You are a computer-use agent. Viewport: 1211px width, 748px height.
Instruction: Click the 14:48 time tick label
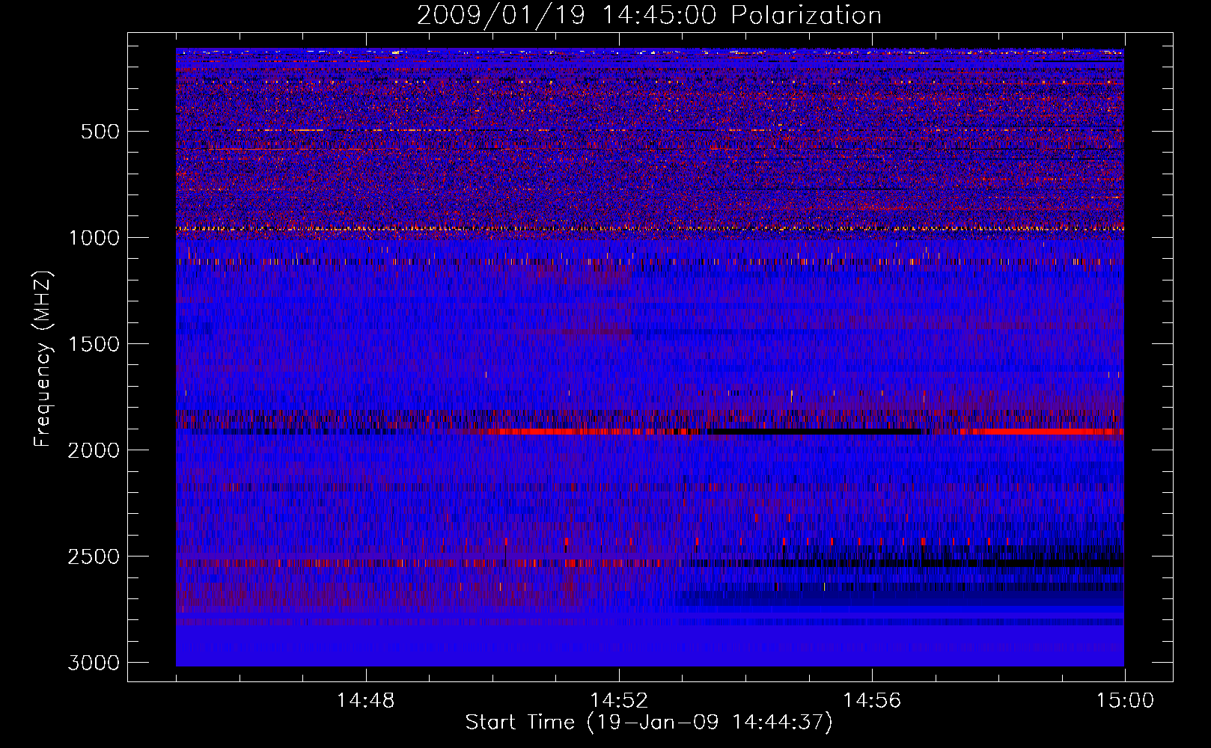[366, 701]
